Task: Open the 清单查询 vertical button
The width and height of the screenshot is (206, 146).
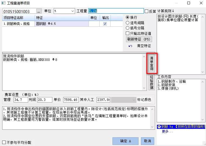Action: tap(152, 64)
